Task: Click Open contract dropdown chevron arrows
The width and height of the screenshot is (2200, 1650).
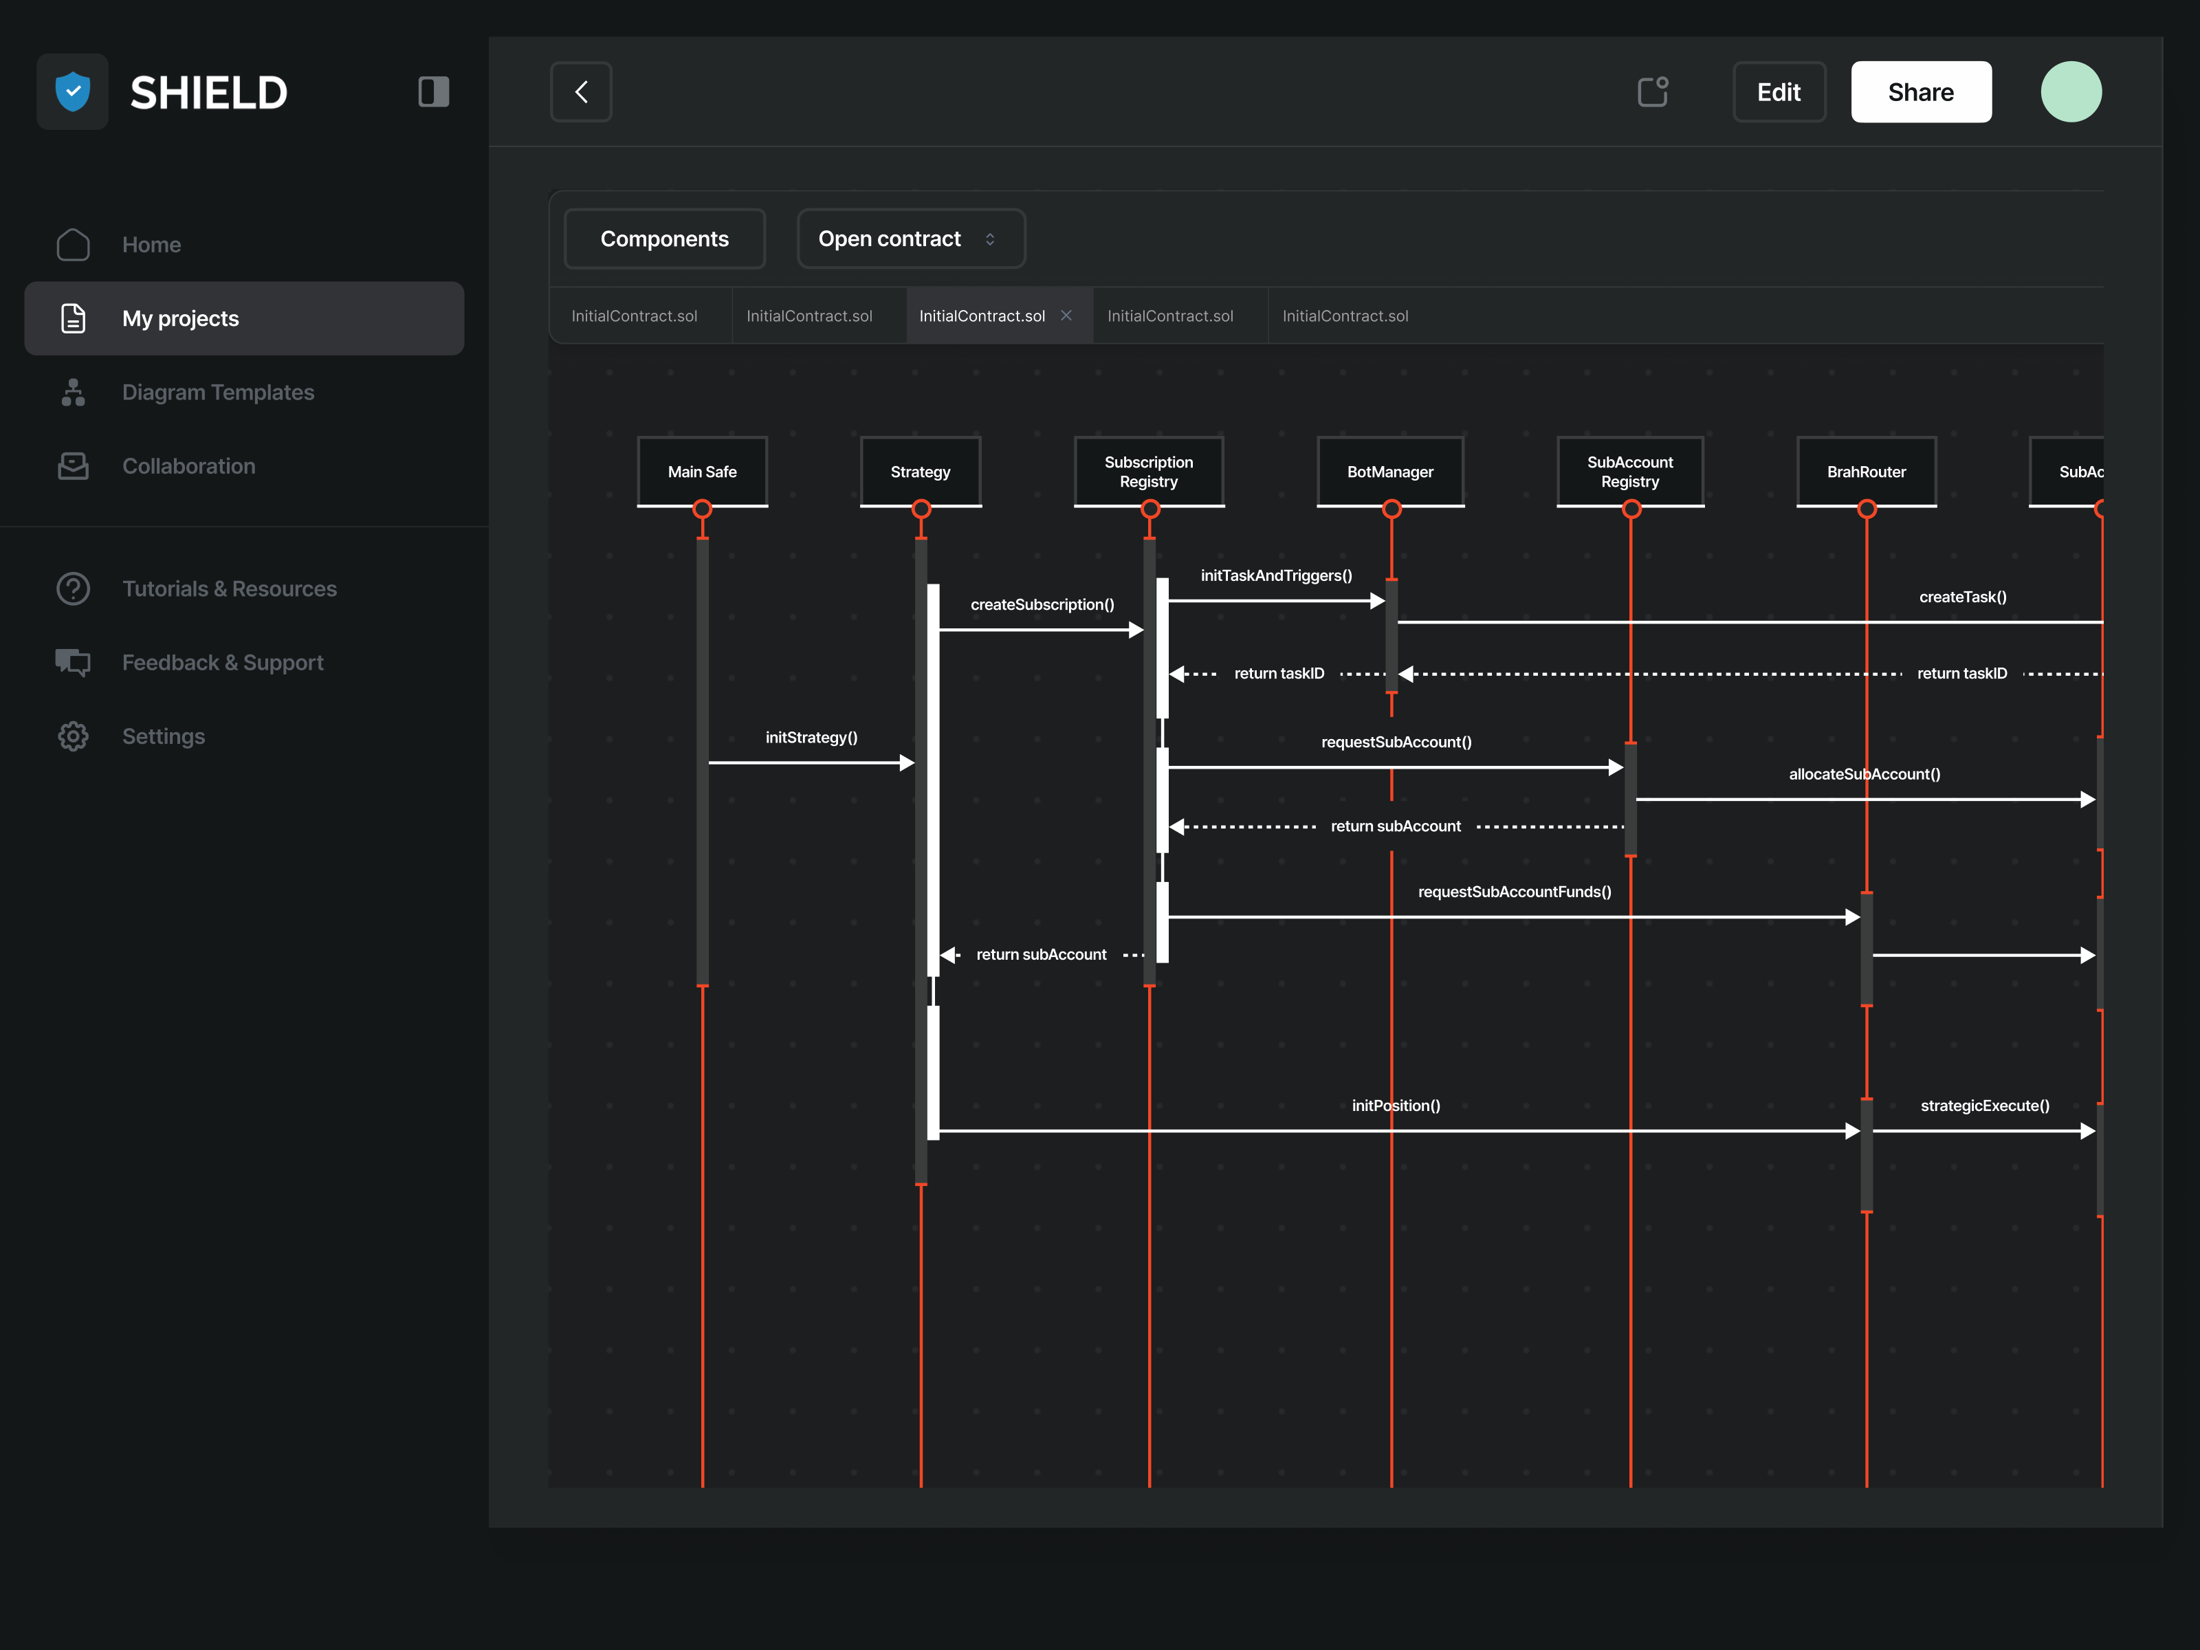Action: coord(989,239)
